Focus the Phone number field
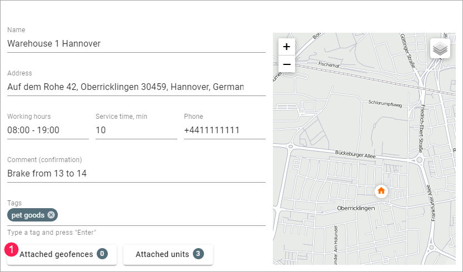 [225, 130]
